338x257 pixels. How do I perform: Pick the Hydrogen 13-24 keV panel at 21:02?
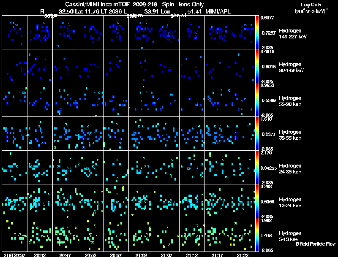point(142,201)
